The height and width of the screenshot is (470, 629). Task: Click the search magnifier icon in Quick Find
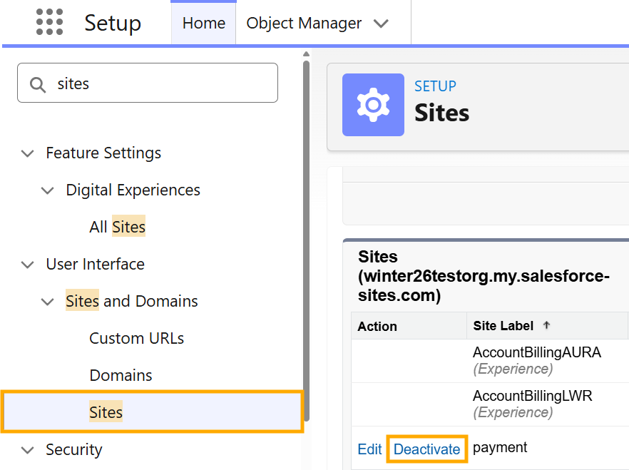coord(38,85)
